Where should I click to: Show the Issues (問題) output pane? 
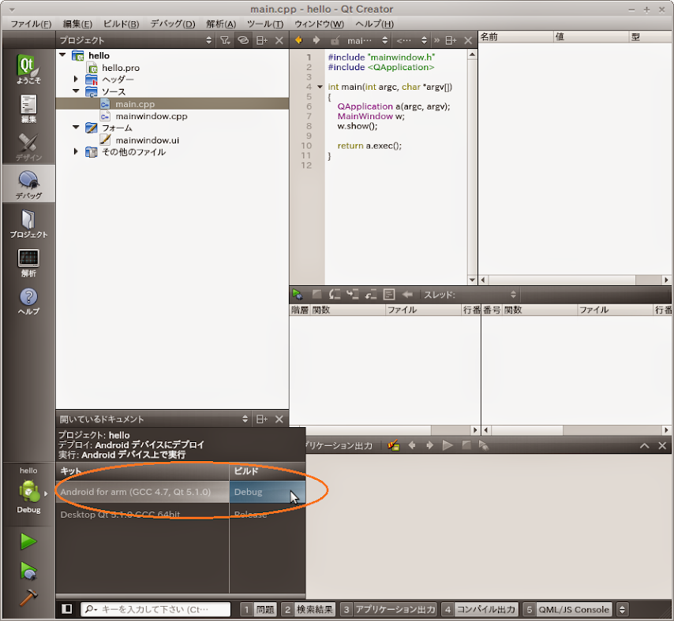(258, 609)
